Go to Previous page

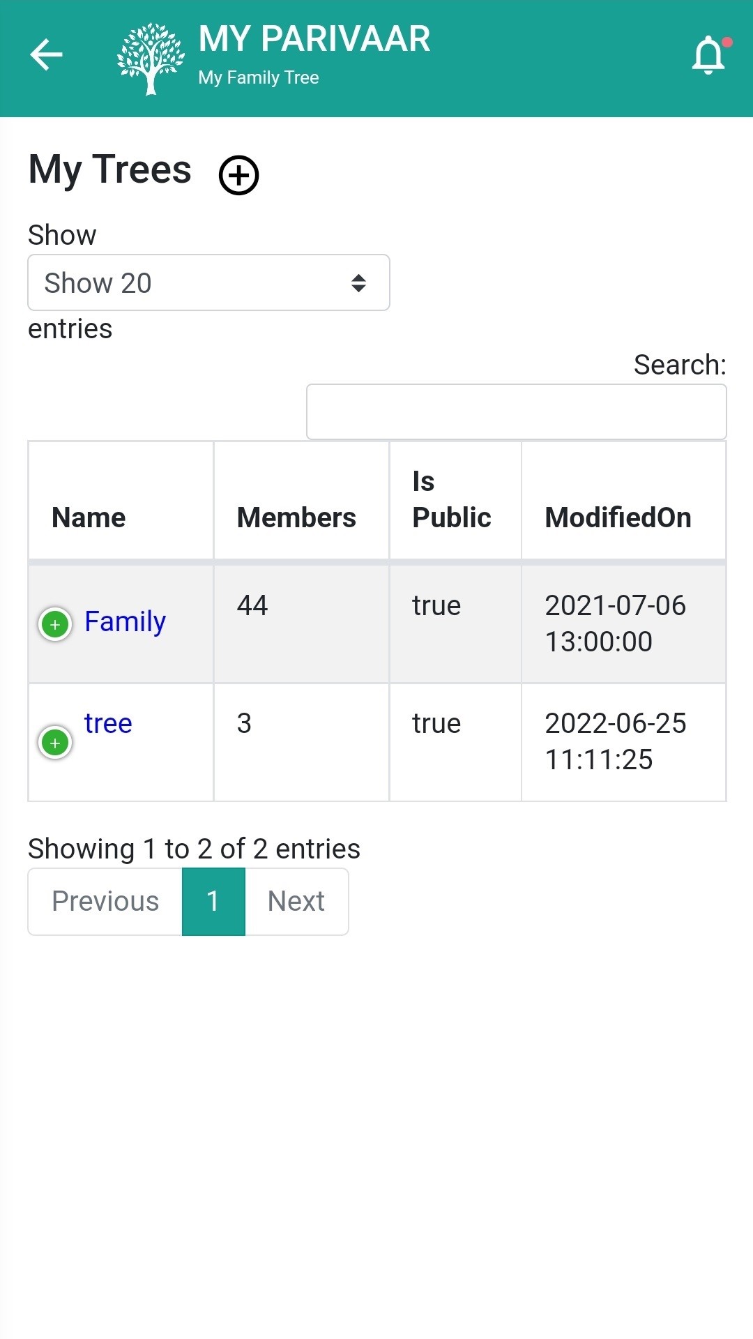click(x=105, y=901)
